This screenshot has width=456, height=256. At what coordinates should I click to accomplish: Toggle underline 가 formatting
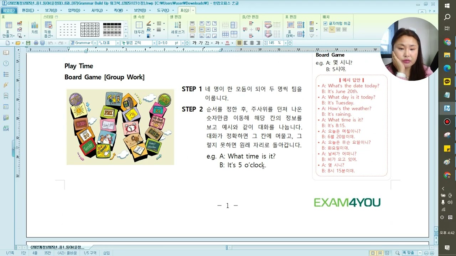(207, 43)
